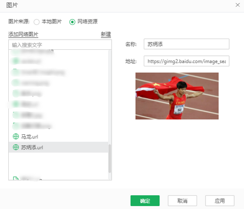Click the scrollbar track above the thumb
244x209 pixels.
[110, 97]
